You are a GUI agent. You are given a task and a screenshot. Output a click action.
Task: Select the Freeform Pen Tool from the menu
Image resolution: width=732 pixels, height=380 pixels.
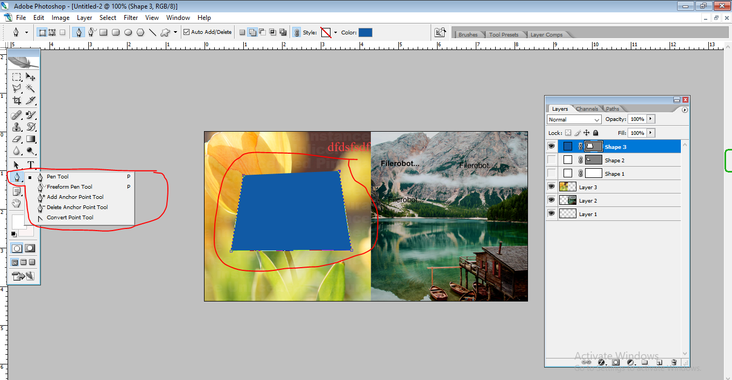pos(69,187)
